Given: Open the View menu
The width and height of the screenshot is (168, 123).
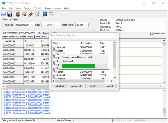Looking at the screenshot, I should tap(18, 9).
